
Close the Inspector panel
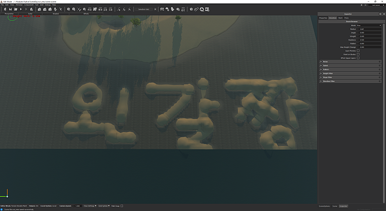384,14
